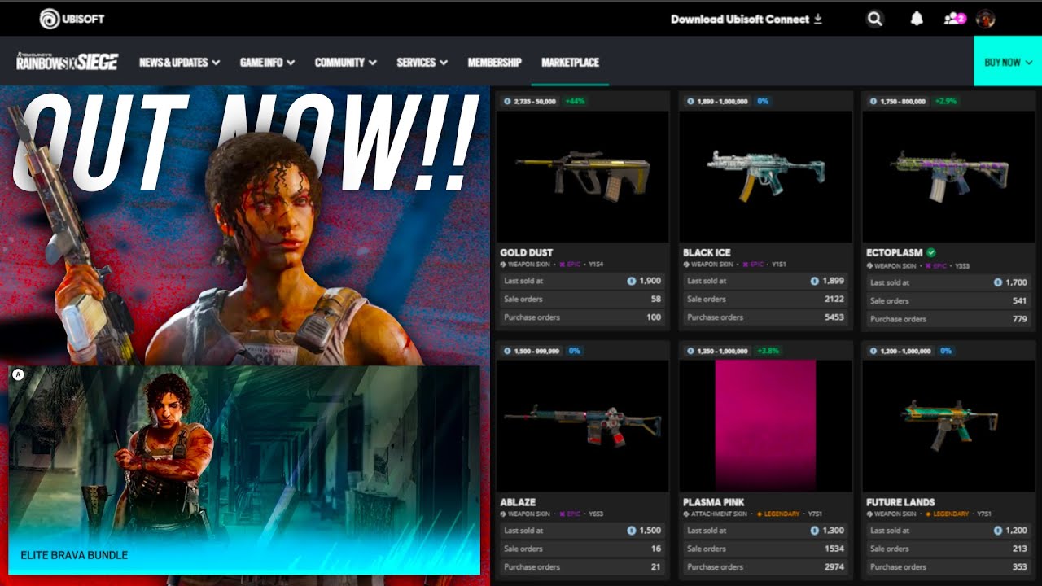Click the Legendary rarity label under Future Lands
This screenshot has height=586, width=1042.
947,514
